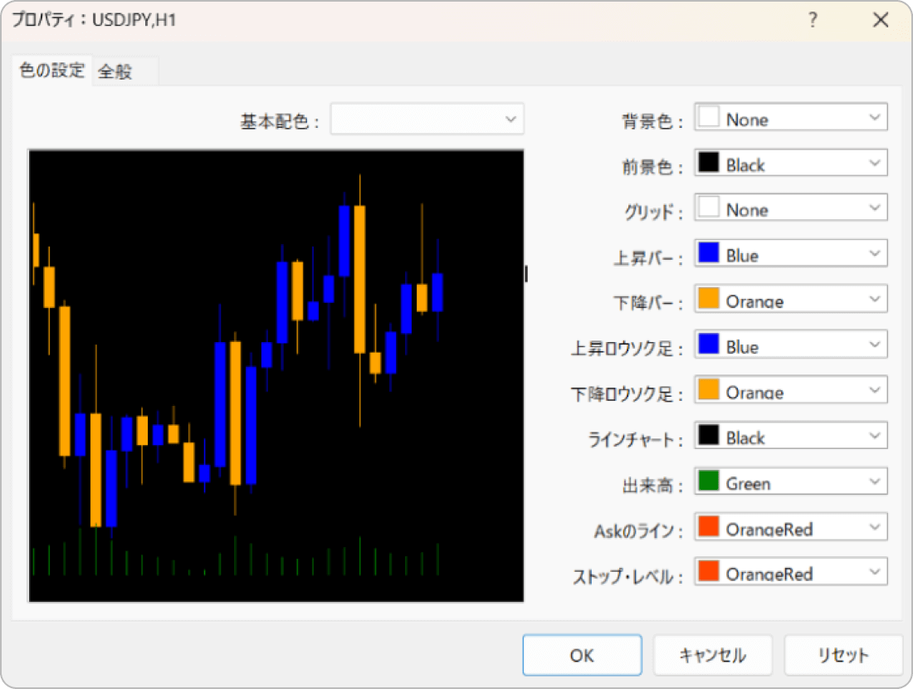Click the 背景色 label
This screenshot has height=689, width=913.
point(652,122)
